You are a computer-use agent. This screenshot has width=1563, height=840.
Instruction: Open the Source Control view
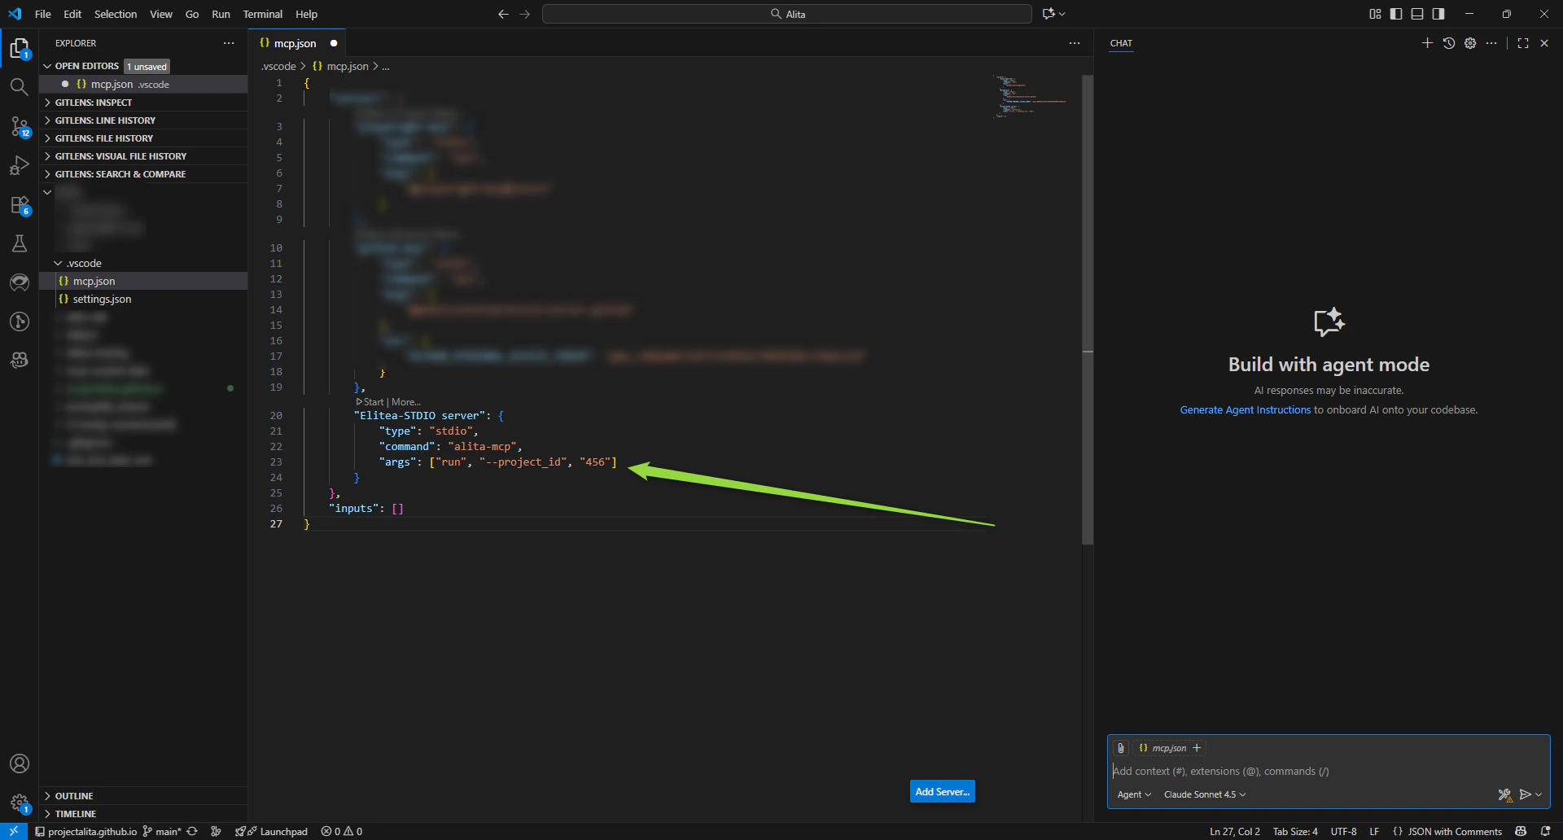pos(20,126)
